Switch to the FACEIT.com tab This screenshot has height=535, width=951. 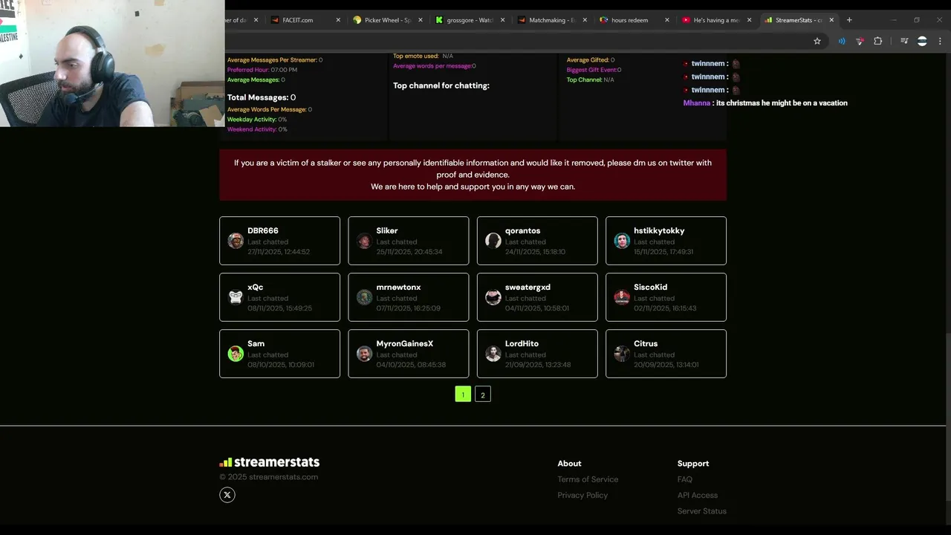(x=305, y=20)
